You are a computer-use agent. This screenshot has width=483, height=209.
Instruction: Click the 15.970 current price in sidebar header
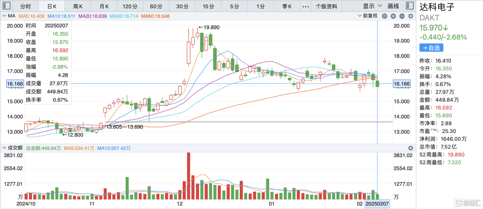click(x=434, y=28)
